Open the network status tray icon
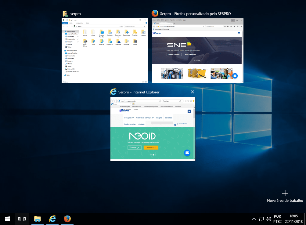The width and height of the screenshot is (306, 225). click(261, 219)
